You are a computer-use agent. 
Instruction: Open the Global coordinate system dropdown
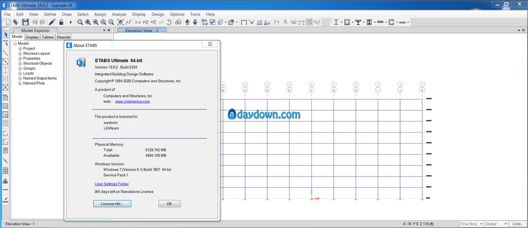[x=496, y=224]
